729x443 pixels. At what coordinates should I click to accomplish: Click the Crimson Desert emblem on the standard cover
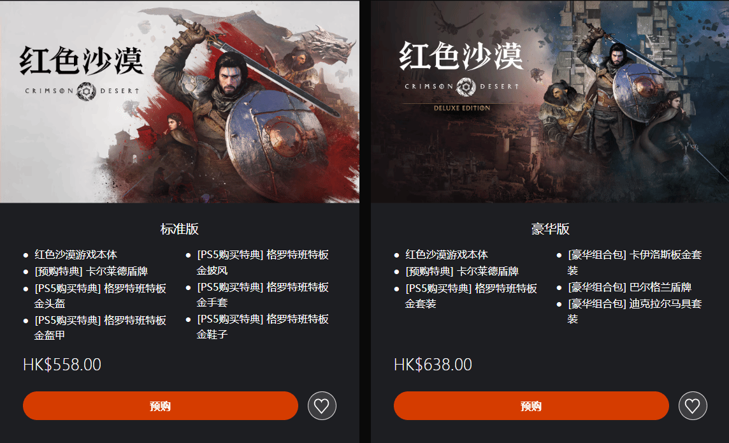[x=86, y=91]
